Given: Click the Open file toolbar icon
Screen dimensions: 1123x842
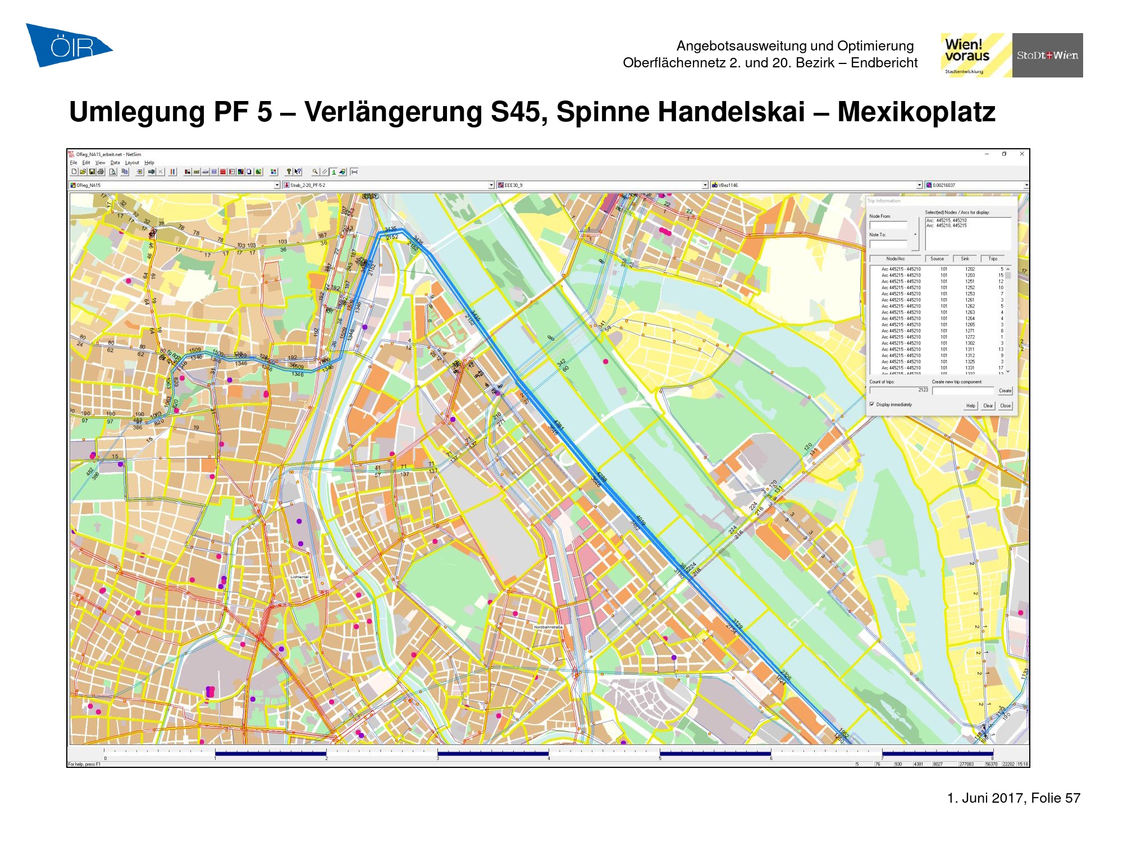Looking at the screenshot, I should [83, 172].
